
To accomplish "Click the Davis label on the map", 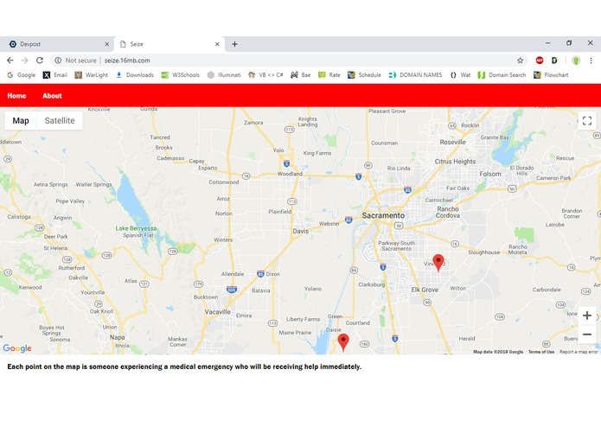I will 301,231.
